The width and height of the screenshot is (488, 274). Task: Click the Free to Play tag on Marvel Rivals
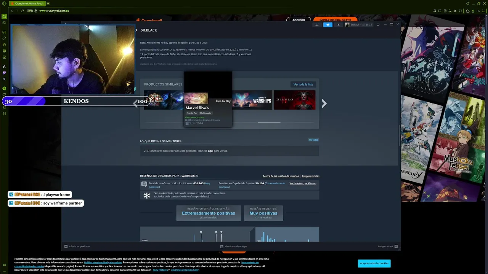coord(192,113)
